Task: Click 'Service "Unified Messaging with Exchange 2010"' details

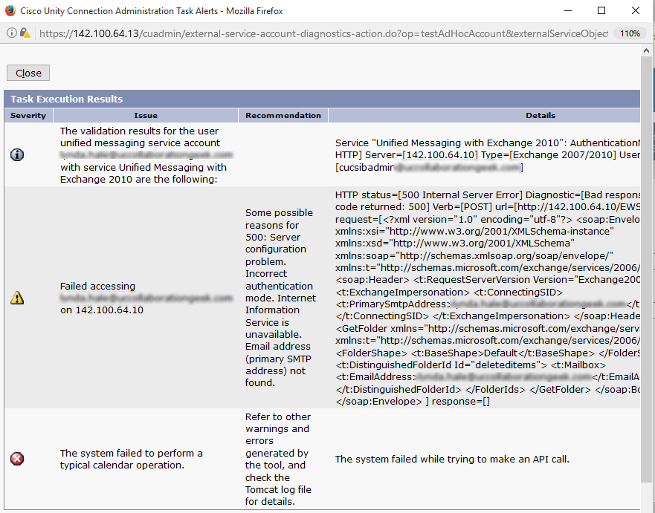Action: (x=488, y=154)
